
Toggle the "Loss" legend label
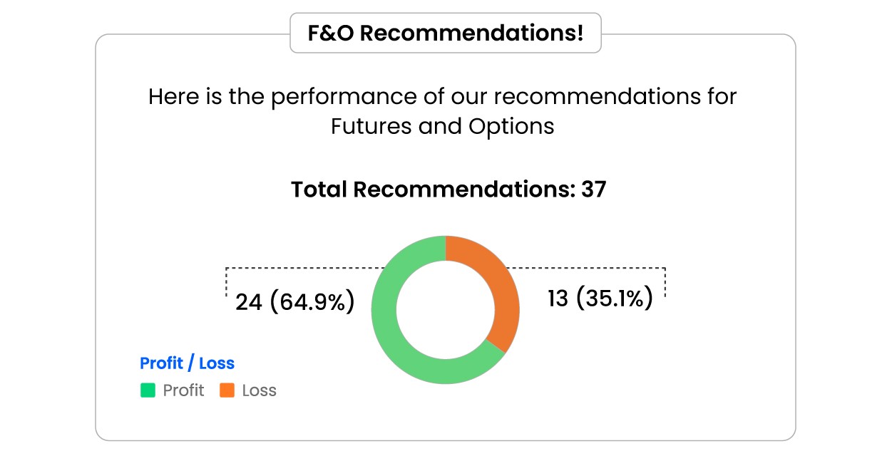[x=259, y=390]
